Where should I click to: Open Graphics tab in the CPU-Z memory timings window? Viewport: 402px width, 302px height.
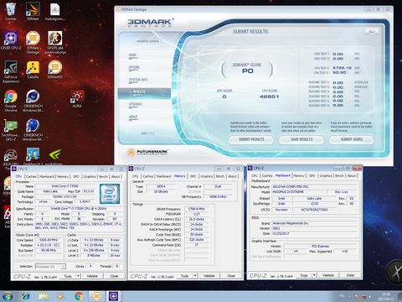click(x=207, y=176)
